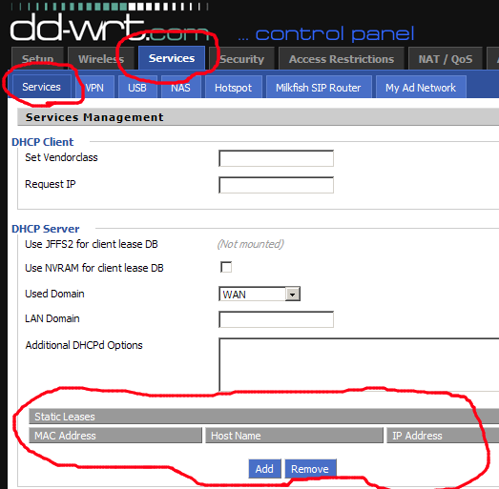The width and height of the screenshot is (499, 489).
Task: Click the (Not mounted) JFFS2 status text
Action: [251, 244]
